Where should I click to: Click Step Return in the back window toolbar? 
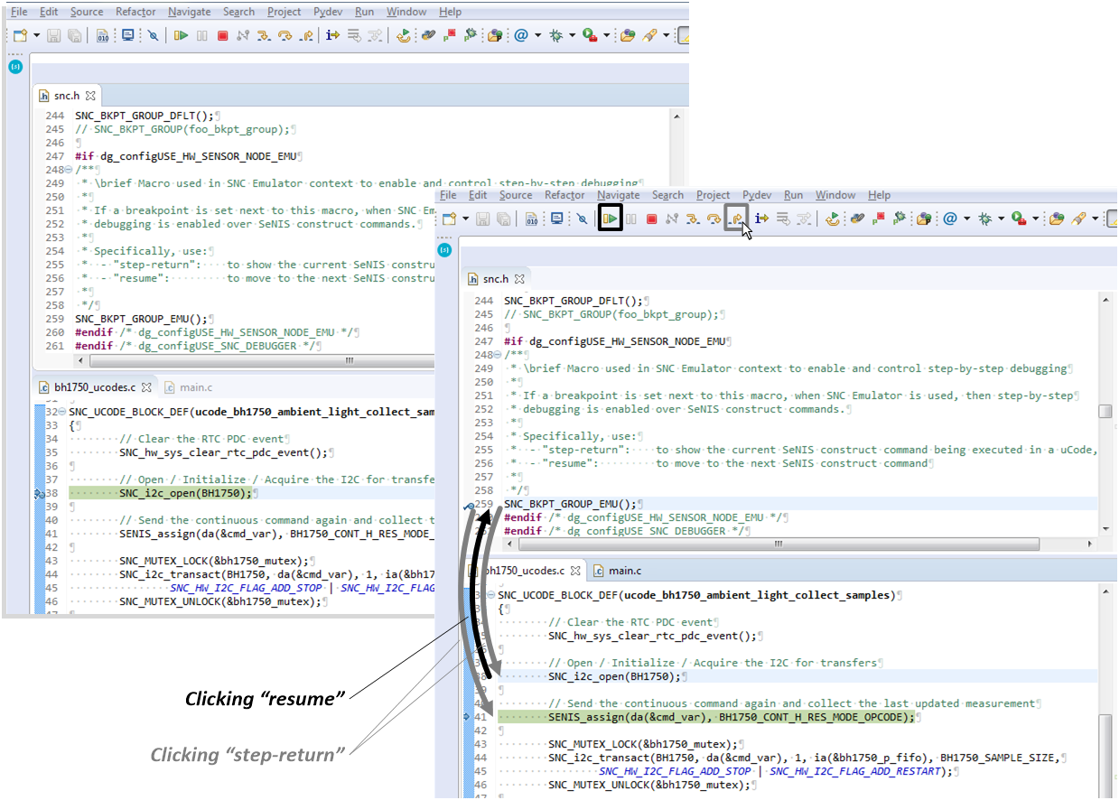pos(307,35)
